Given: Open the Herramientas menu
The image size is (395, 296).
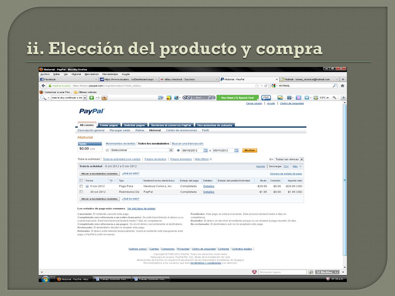Looking at the screenshot, I should pos(110,74).
